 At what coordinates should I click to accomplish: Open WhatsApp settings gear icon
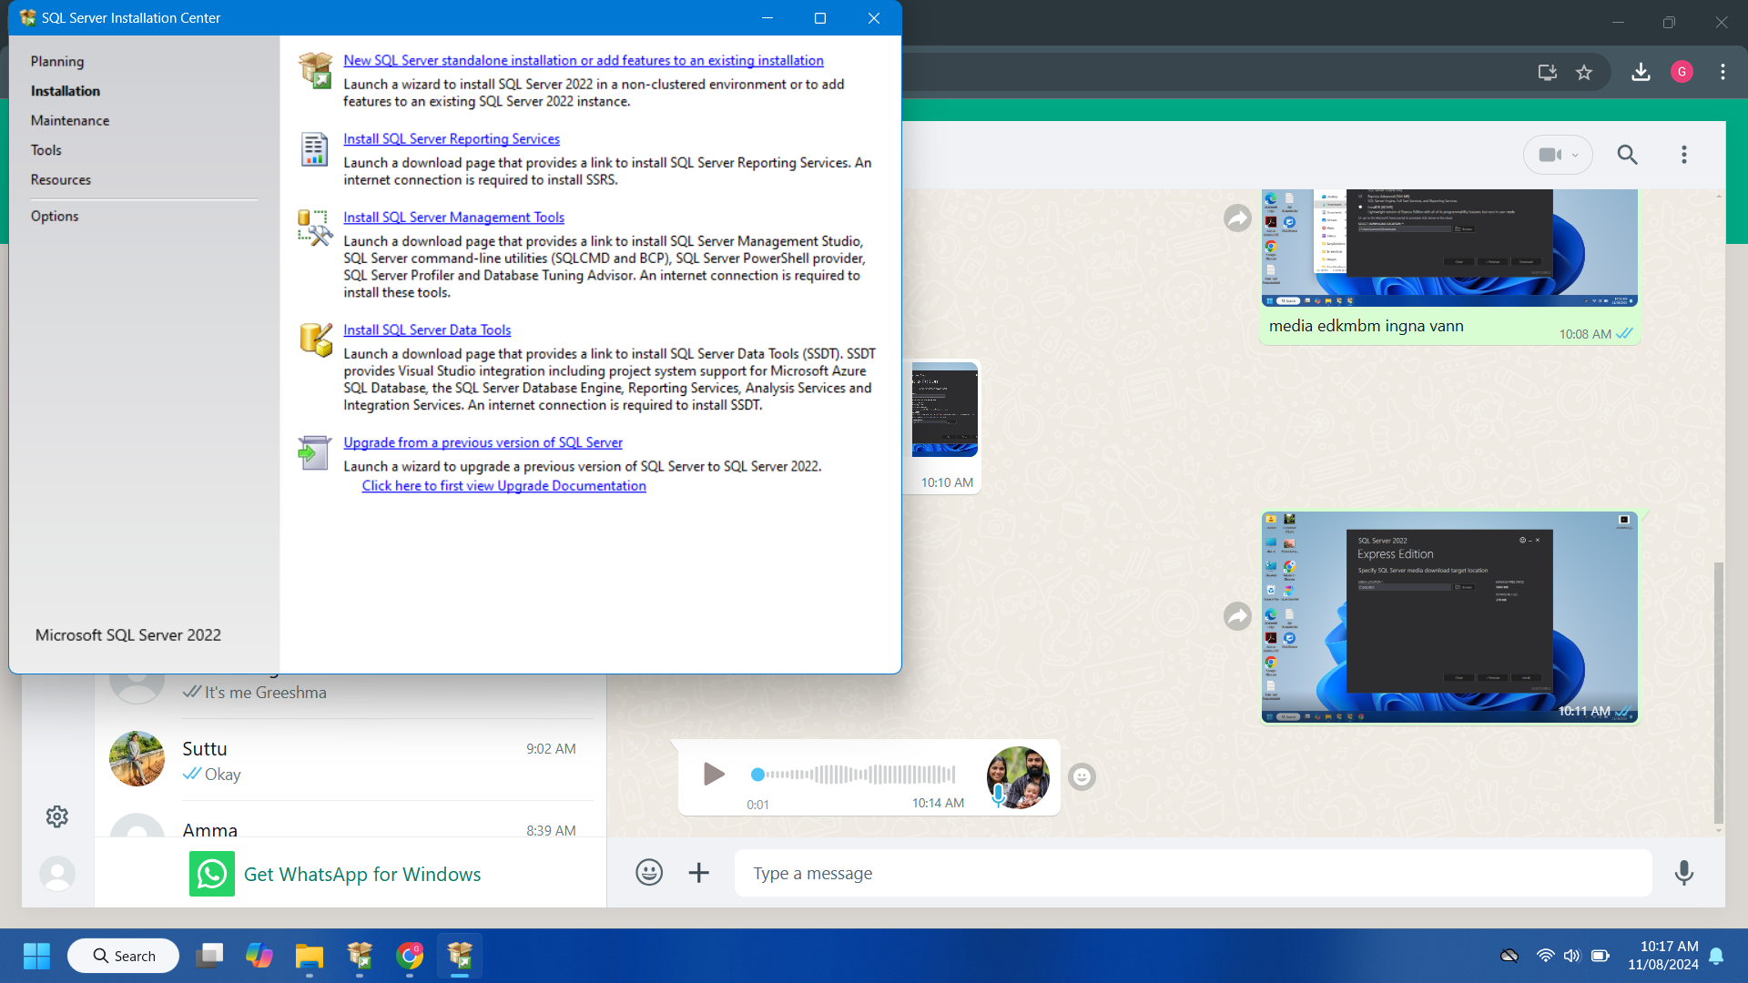pos(56,816)
